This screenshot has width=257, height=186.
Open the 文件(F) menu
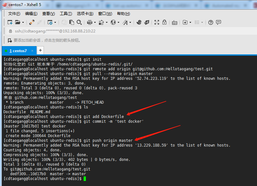14,14
